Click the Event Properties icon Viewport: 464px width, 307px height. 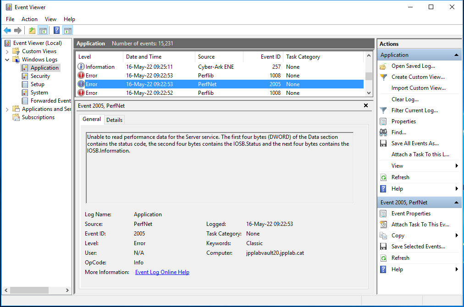[x=383, y=214]
